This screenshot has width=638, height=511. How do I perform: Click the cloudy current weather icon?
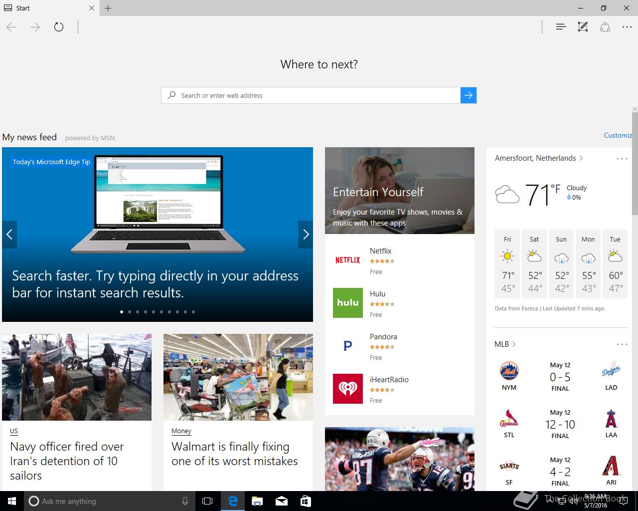coord(507,194)
